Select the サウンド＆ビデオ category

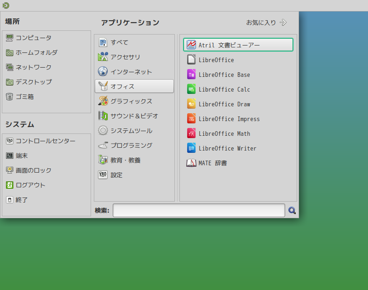134,116
